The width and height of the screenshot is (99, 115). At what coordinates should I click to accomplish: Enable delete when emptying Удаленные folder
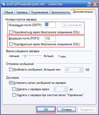14,95
